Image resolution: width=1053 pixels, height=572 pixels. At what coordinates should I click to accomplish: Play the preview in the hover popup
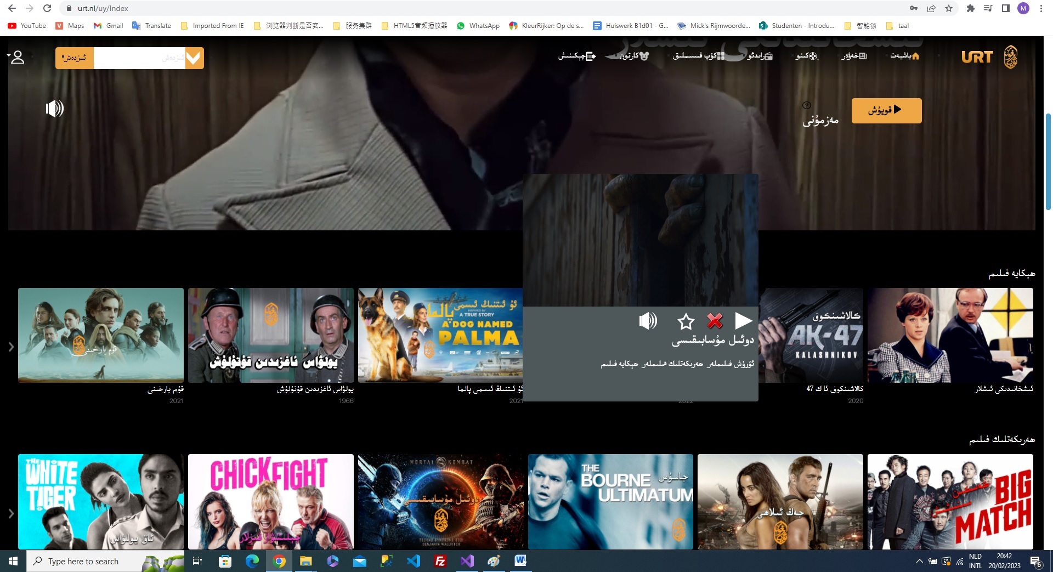[743, 321]
